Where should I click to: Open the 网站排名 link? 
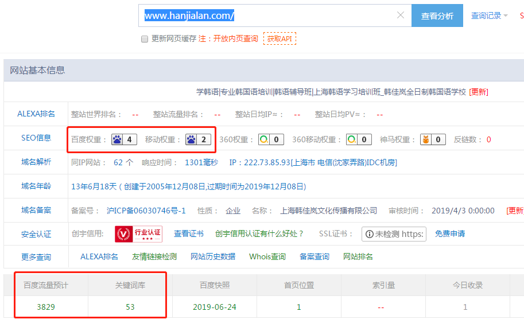tap(358, 256)
